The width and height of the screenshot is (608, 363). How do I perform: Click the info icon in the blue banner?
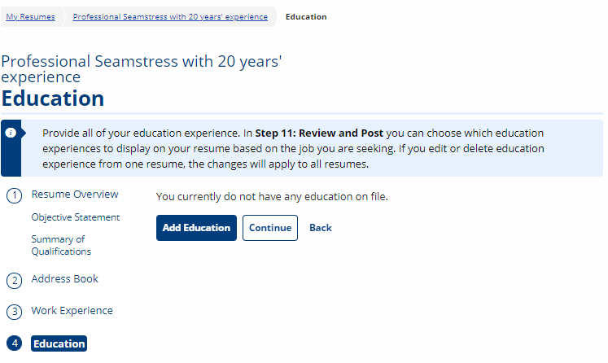point(11,133)
